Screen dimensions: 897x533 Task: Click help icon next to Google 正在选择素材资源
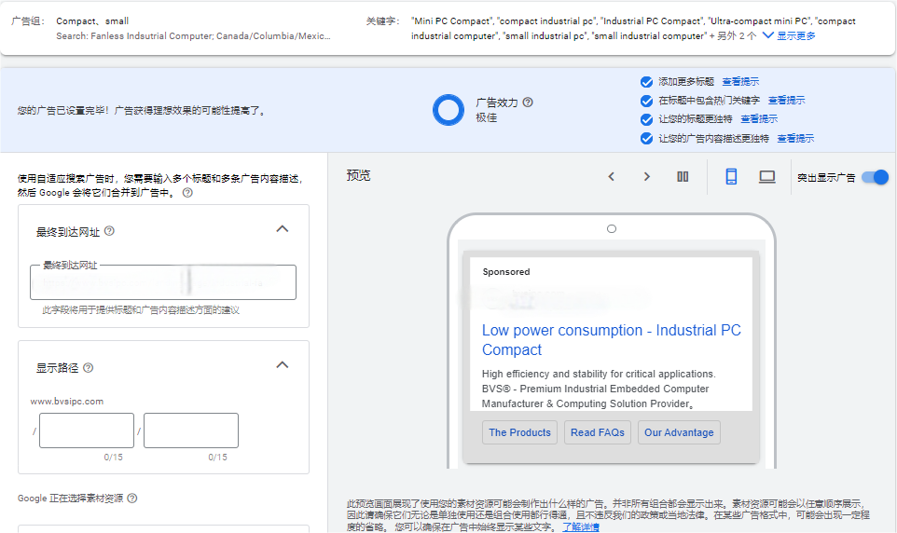[x=132, y=499]
